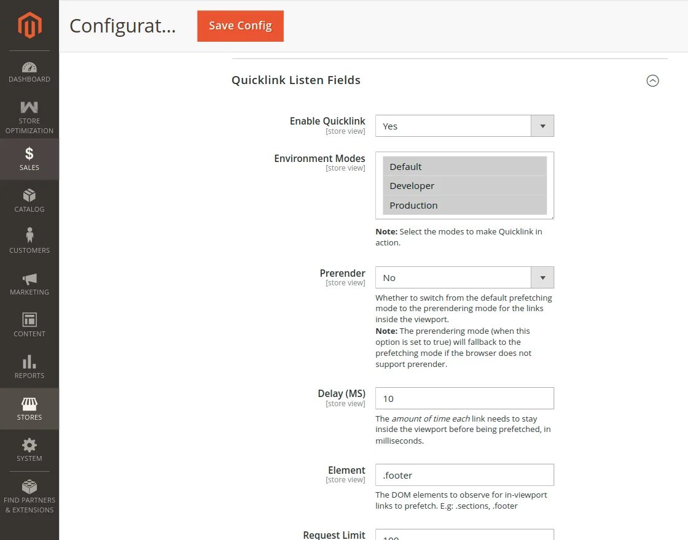Viewport: 688px width, 540px height.
Task: Select Production in Environment Modes
Action: click(x=464, y=205)
